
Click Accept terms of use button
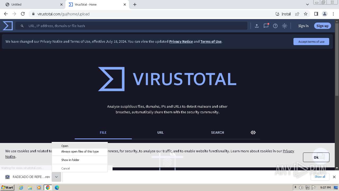(x=311, y=41)
